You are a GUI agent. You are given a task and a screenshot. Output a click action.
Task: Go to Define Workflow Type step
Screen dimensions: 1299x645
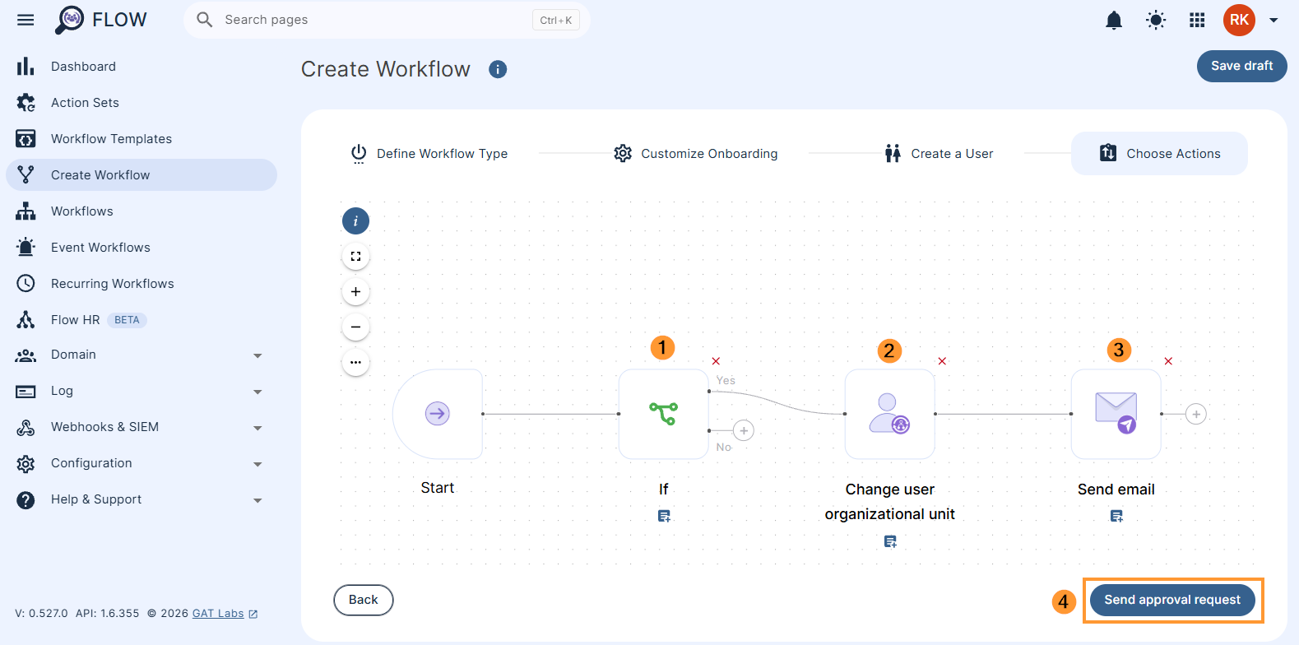[429, 154]
